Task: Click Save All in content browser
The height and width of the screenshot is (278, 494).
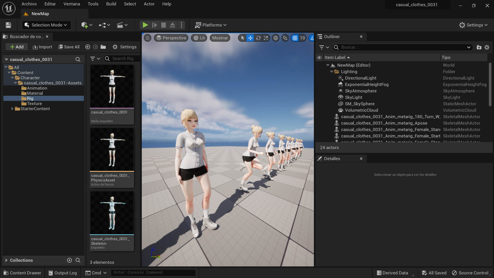Action: point(69,47)
